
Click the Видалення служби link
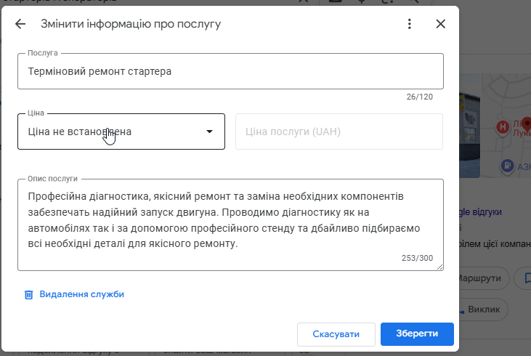tap(81, 294)
